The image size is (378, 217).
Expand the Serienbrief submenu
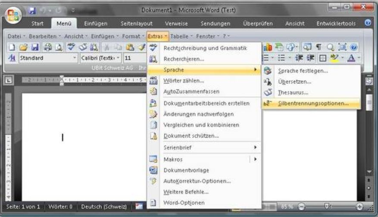[204, 147]
